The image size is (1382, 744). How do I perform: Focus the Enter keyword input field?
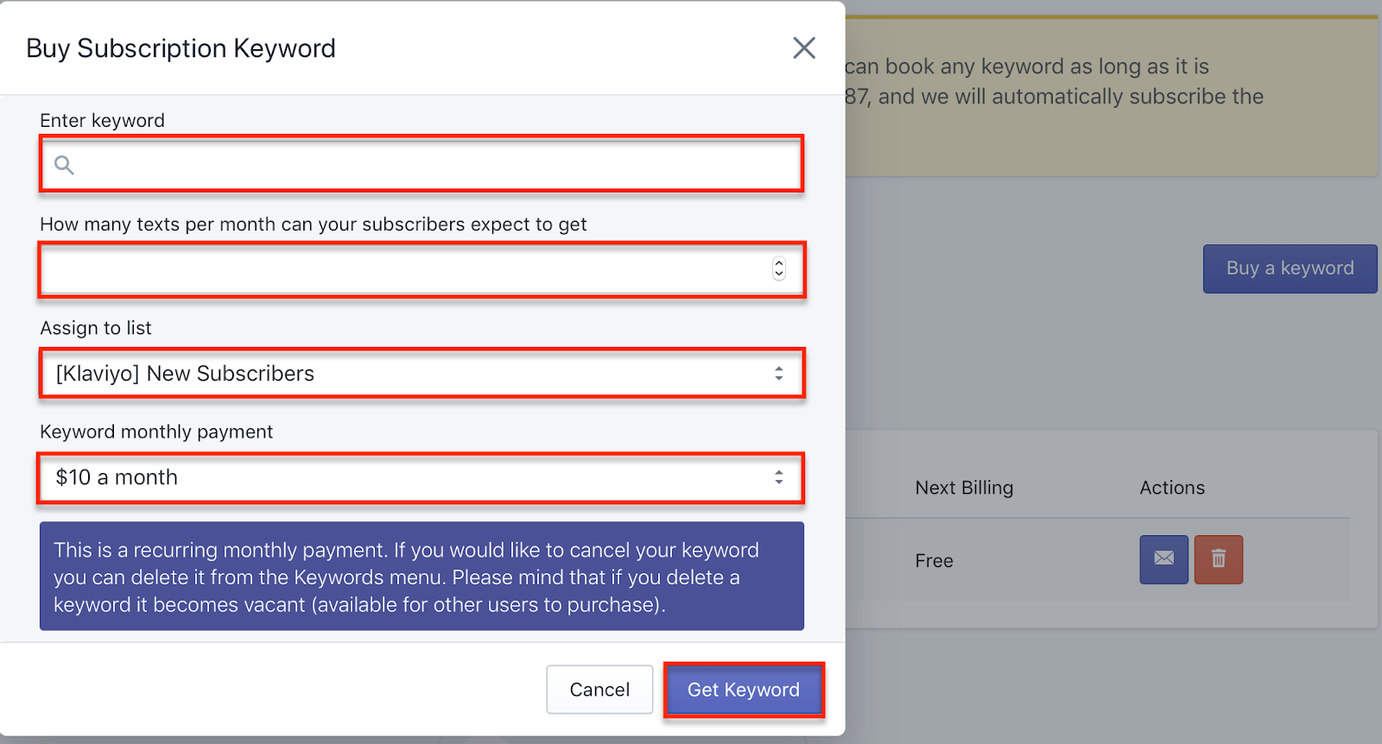[422, 164]
